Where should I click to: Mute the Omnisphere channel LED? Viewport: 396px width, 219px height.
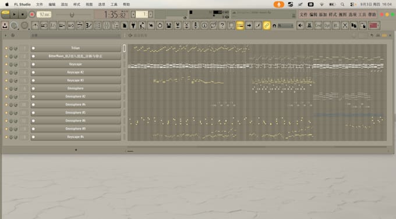point(6,88)
